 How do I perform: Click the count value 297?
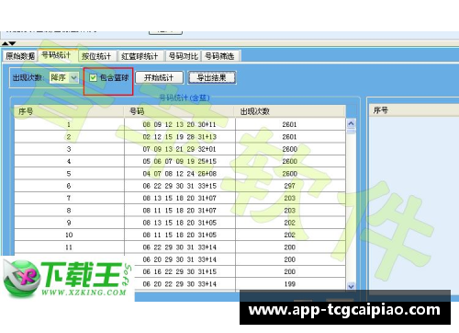289,186
